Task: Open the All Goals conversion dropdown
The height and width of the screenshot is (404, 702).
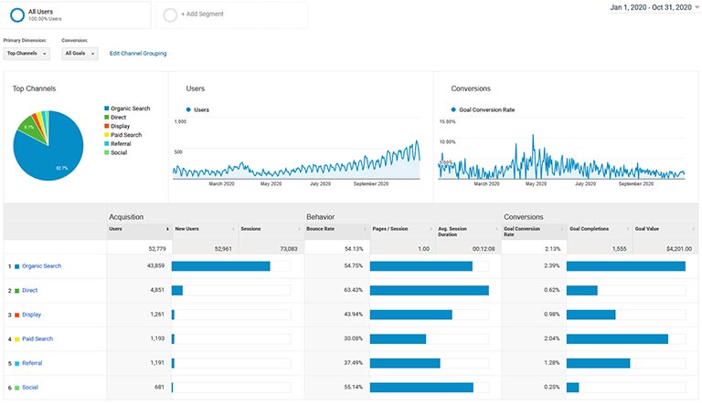Action: [x=80, y=53]
